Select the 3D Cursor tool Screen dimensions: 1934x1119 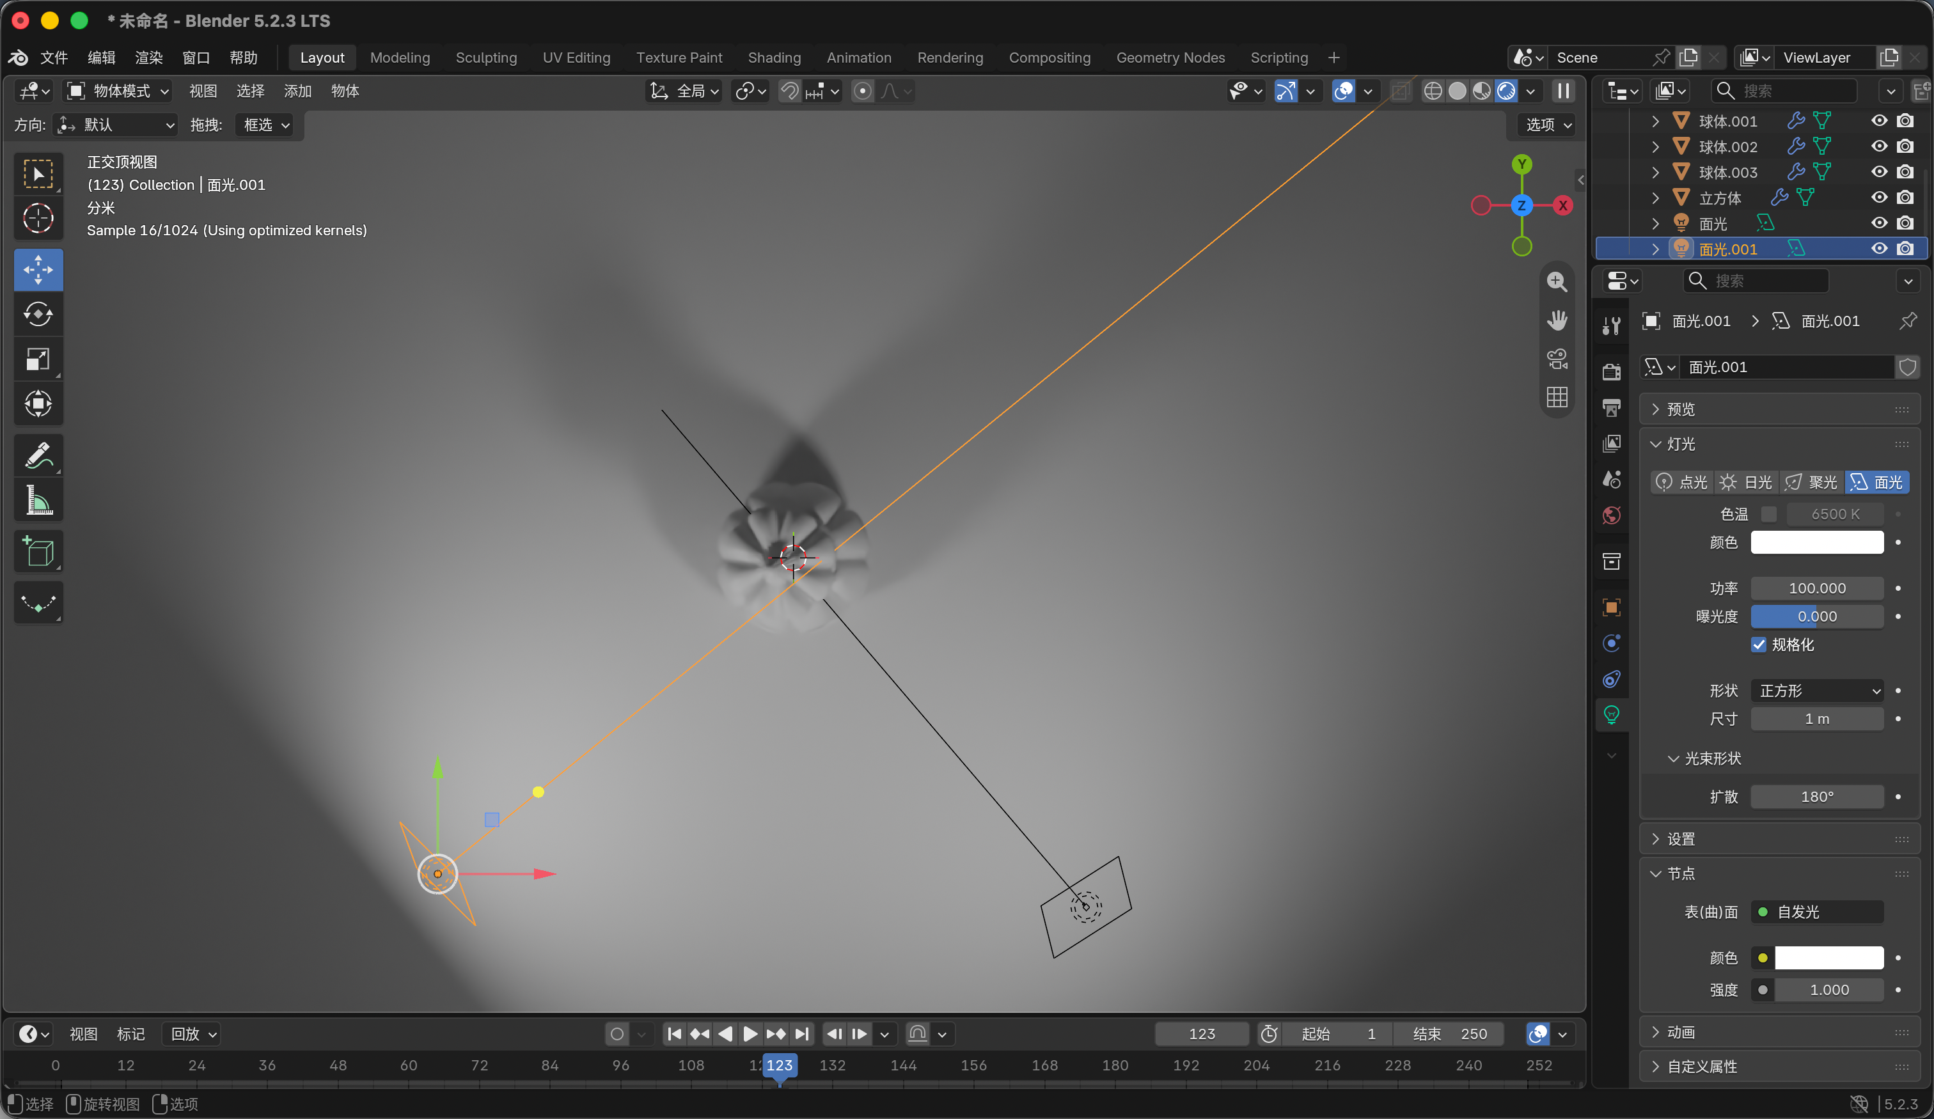[38, 219]
